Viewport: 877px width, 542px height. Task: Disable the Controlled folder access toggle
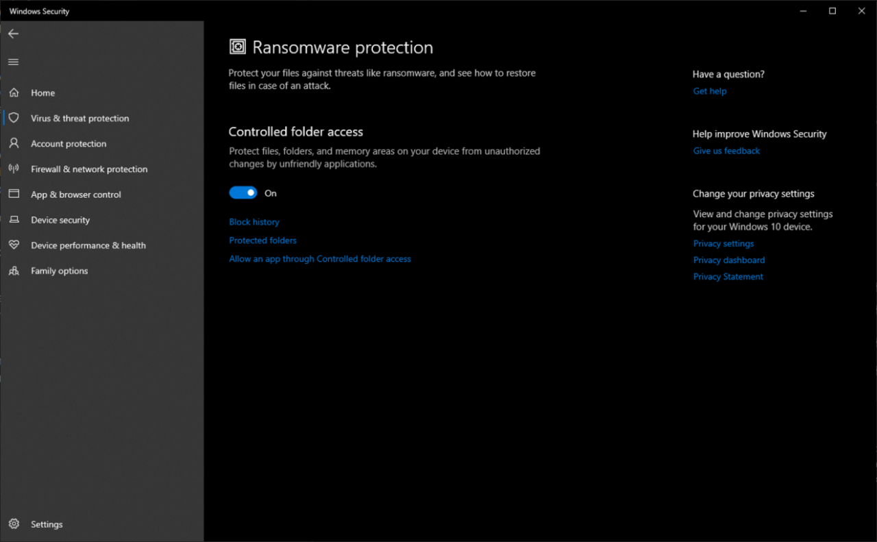pos(243,193)
